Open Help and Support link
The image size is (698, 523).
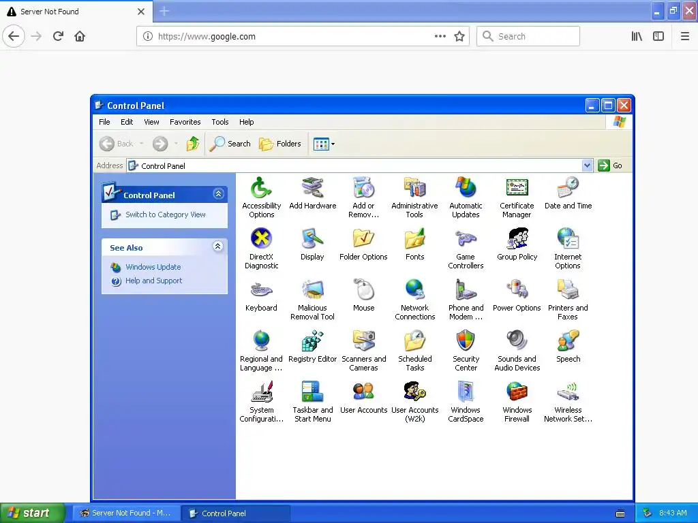pyautogui.click(x=153, y=281)
